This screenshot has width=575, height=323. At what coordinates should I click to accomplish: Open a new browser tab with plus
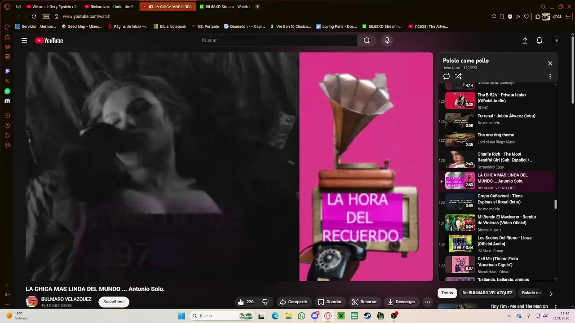click(257, 7)
